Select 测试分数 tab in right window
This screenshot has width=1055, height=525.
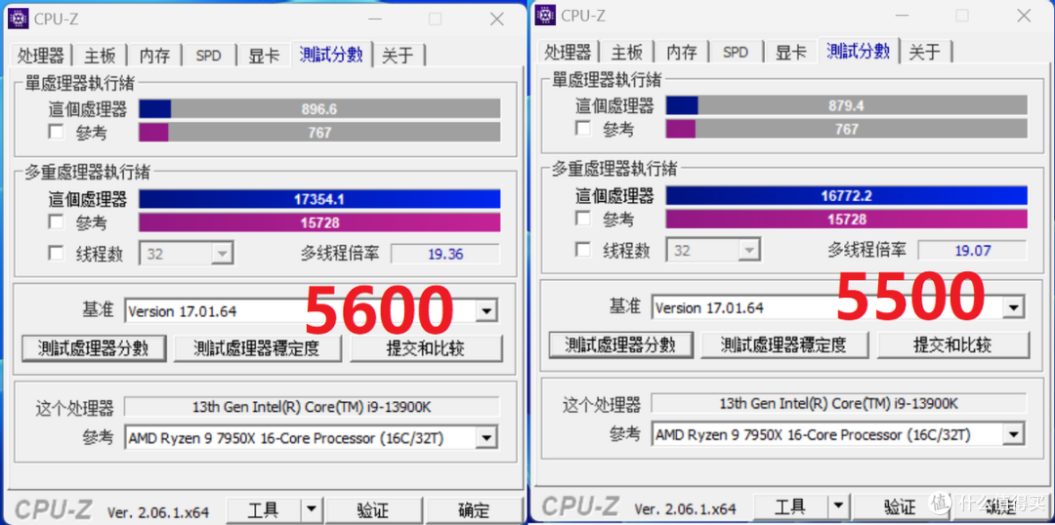pyautogui.click(x=859, y=51)
